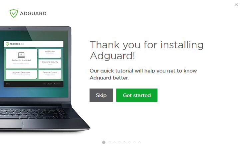Click the Thank you for installing heading
This screenshot has height=148, width=242.
coord(146,50)
